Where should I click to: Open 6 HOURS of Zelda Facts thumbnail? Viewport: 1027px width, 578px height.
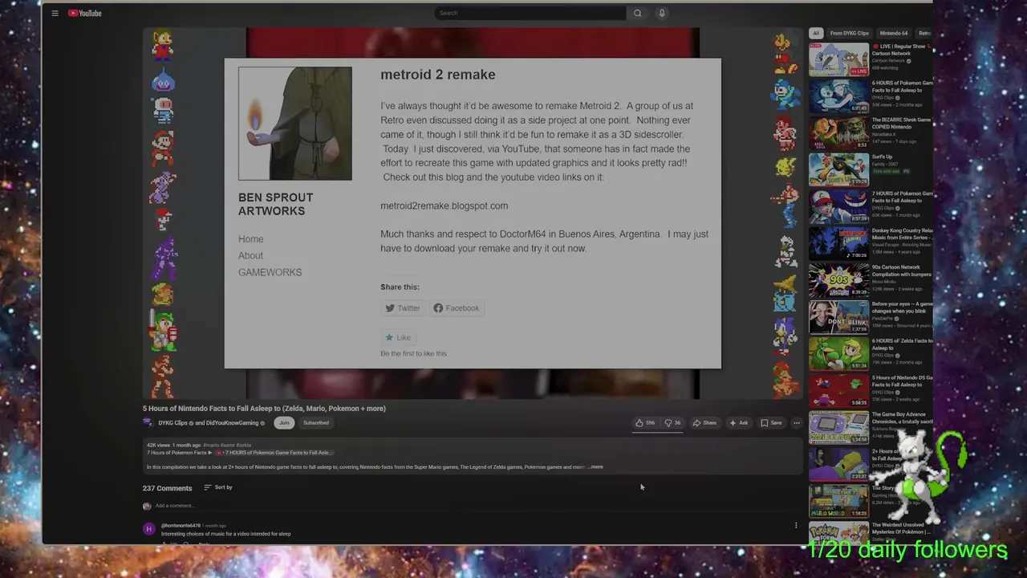(838, 354)
